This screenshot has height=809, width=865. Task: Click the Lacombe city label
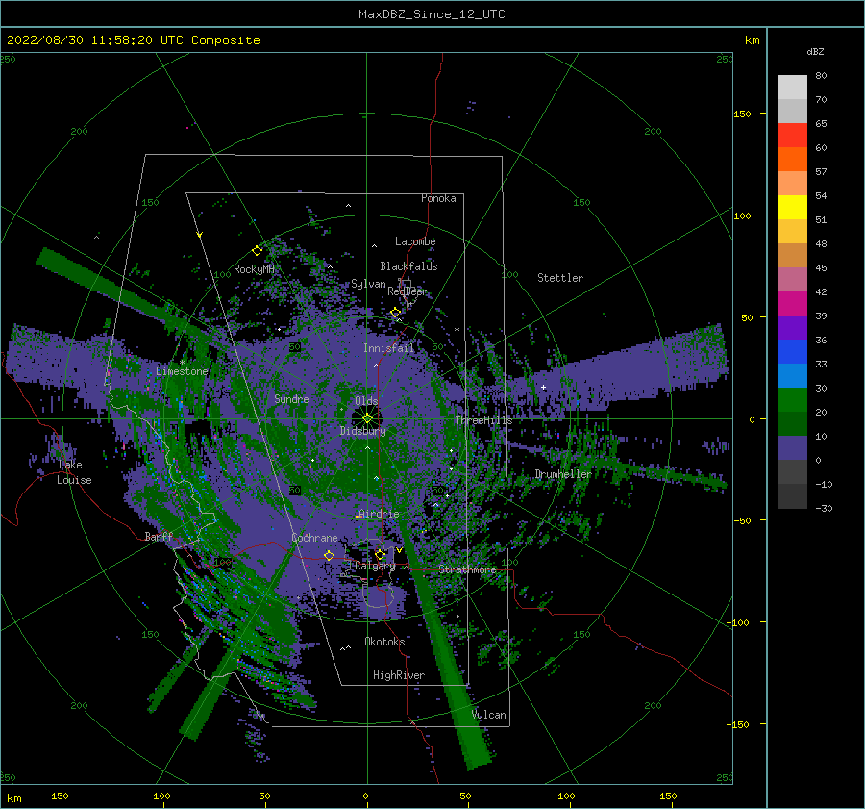tap(415, 241)
